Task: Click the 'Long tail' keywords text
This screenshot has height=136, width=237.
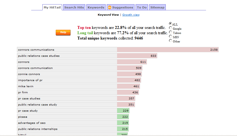Action: pos(85,33)
